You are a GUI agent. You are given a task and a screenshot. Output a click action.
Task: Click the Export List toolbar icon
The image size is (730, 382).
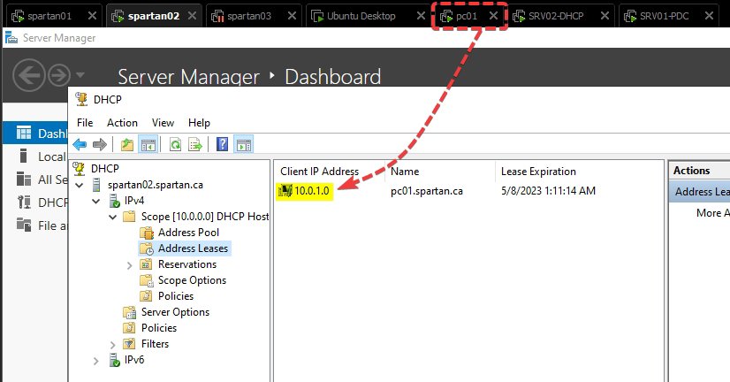(x=195, y=144)
